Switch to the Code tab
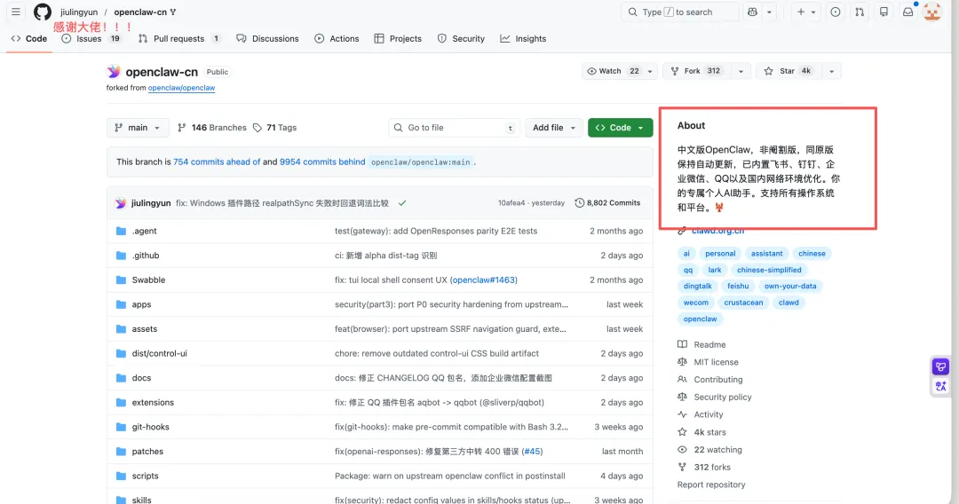The image size is (959, 504). (x=28, y=38)
